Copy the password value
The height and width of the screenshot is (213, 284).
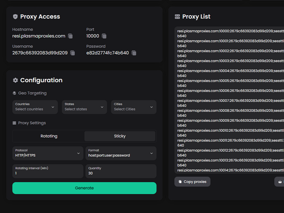(134, 53)
